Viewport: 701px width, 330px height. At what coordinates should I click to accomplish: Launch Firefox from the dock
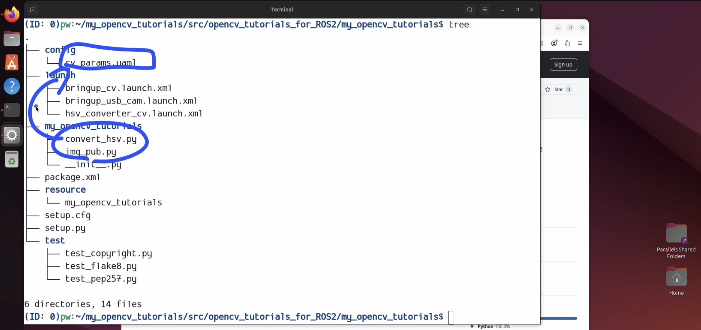(12, 14)
